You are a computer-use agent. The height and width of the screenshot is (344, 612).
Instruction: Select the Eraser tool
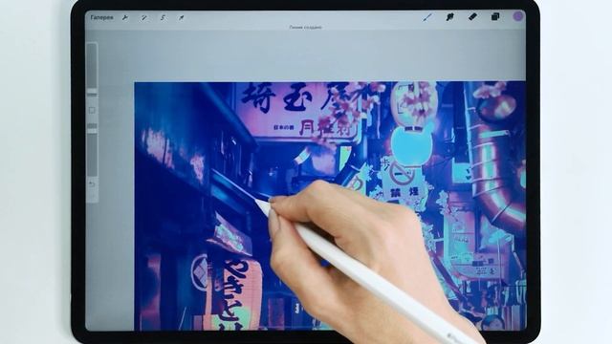472,17
